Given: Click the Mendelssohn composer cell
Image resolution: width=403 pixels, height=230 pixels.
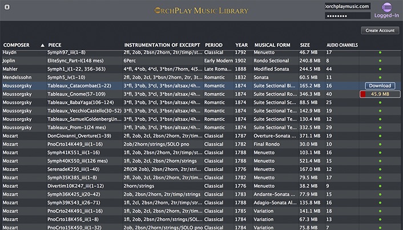Looking at the screenshot, I should coord(17,77).
